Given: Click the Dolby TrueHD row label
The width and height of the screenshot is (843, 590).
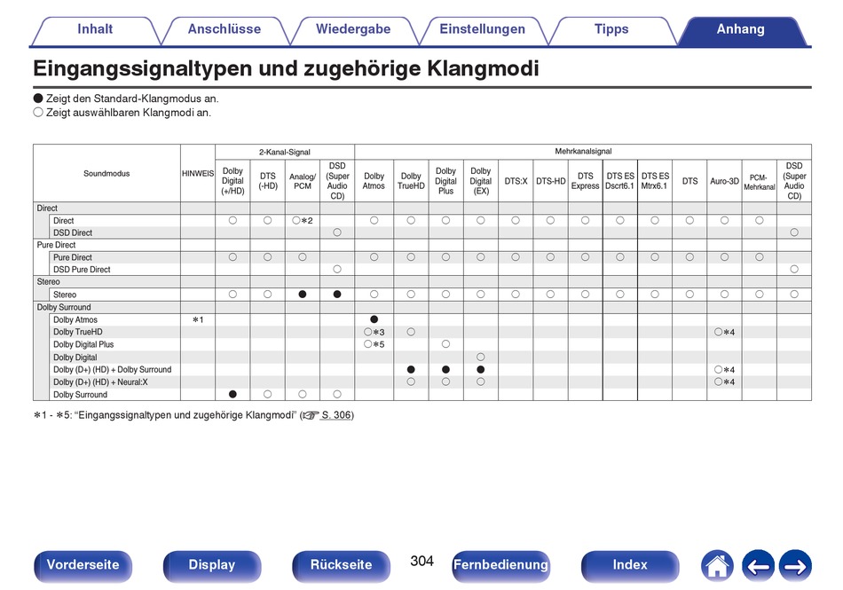Looking at the screenshot, I should [x=77, y=332].
